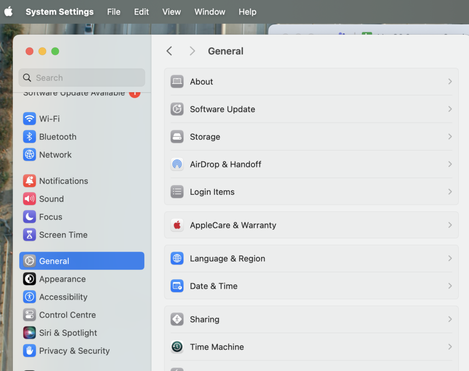Open Bluetooth settings via its icon
The image size is (469, 371).
click(x=29, y=136)
